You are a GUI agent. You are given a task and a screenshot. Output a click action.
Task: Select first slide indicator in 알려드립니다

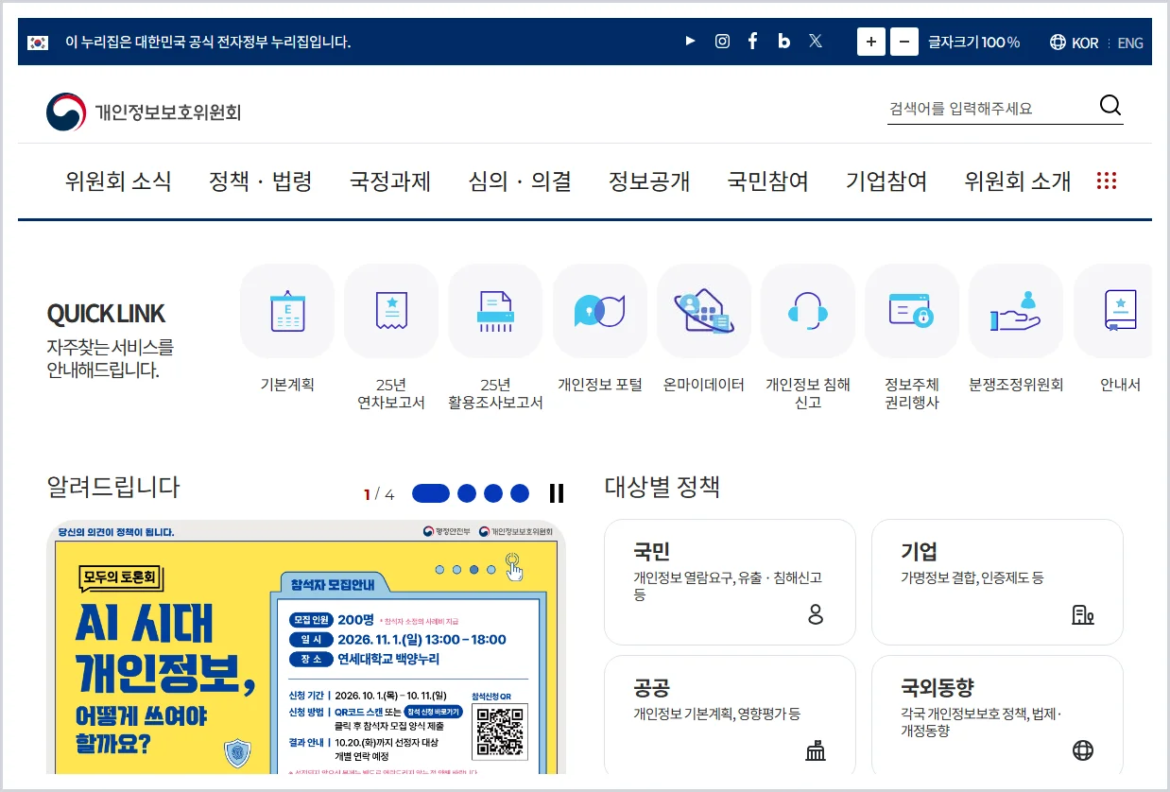tap(431, 493)
